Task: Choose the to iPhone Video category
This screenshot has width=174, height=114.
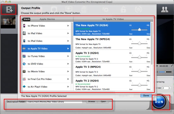Action: tap(46, 26)
